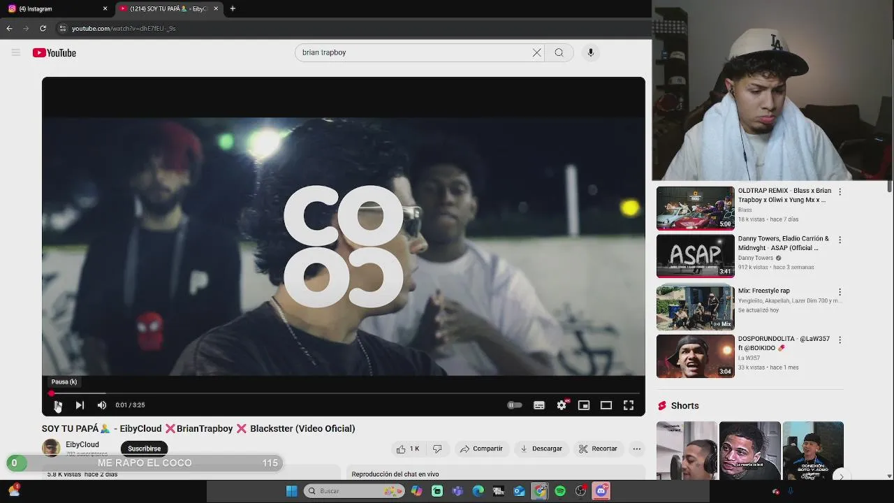894x503 pixels.
Task: Open options menu for Mix: Freestyle rap
Action: click(840, 291)
